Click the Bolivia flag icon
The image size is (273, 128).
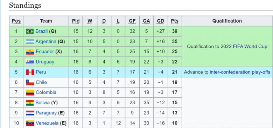pyautogui.click(x=30, y=103)
